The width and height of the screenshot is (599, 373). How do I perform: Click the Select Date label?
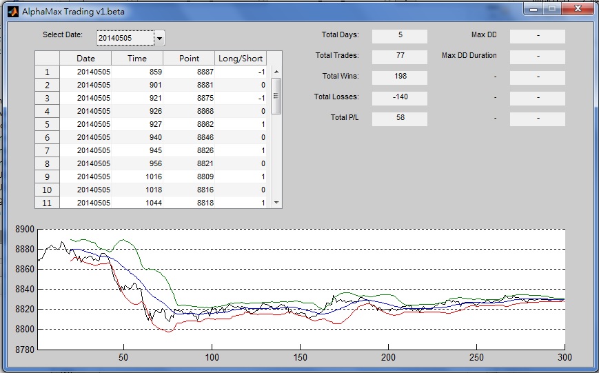click(x=63, y=34)
